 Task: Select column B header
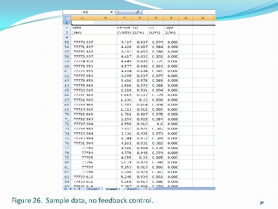[105, 18]
